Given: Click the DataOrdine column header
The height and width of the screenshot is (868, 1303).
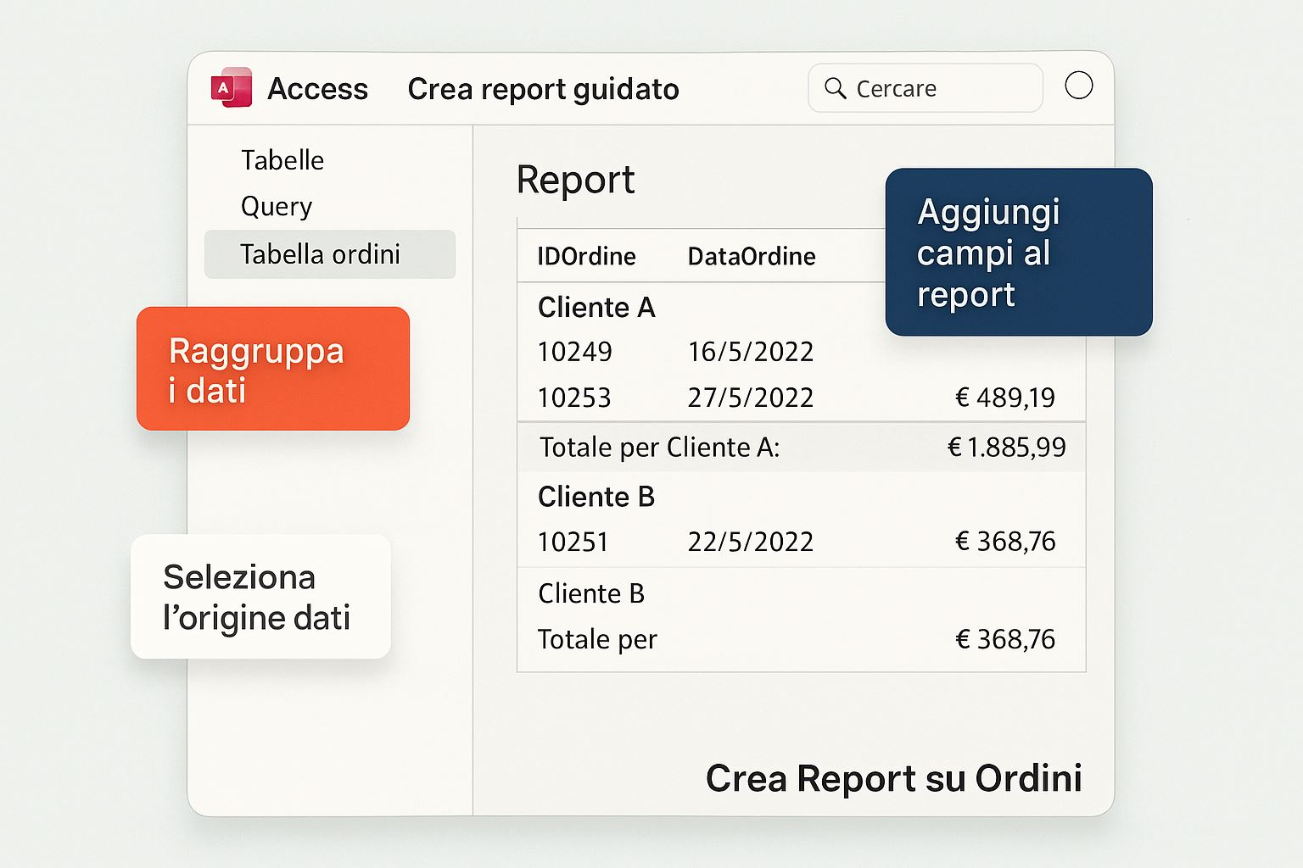Looking at the screenshot, I should tap(752, 256).
